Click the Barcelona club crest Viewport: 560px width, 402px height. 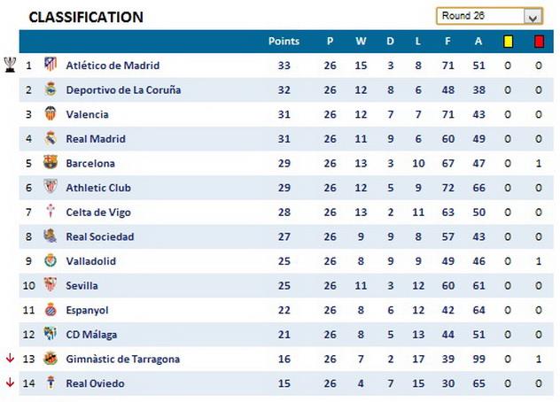51,163
